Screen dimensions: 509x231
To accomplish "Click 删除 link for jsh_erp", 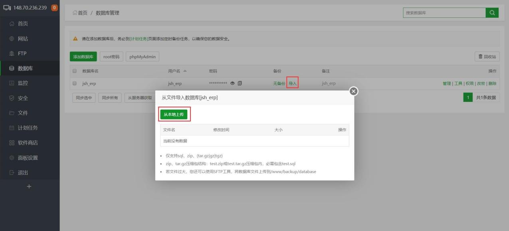I will pyautogui.click(x=492, y=83).
